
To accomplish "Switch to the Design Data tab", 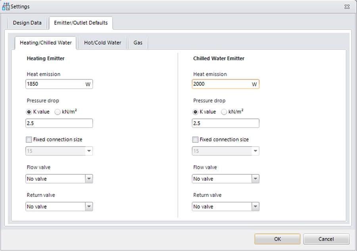I will point(27,23).
